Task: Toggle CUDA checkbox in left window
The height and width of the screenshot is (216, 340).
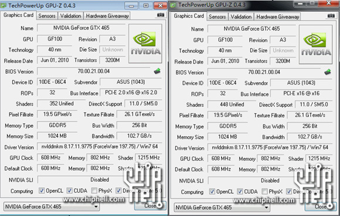Action: tap(69, 191)
